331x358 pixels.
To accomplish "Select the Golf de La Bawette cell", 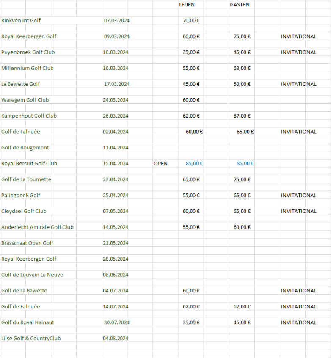I will tap(24, 291).
